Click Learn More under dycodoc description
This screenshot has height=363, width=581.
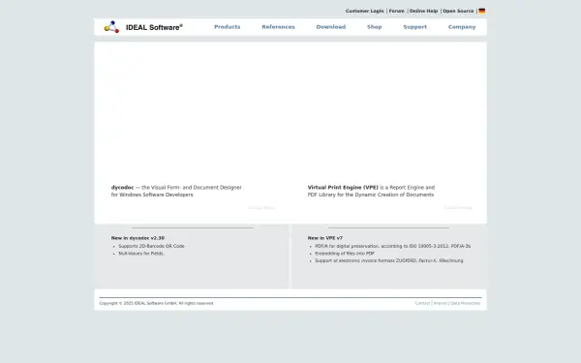pyautogui.click(x=261, y=208)
